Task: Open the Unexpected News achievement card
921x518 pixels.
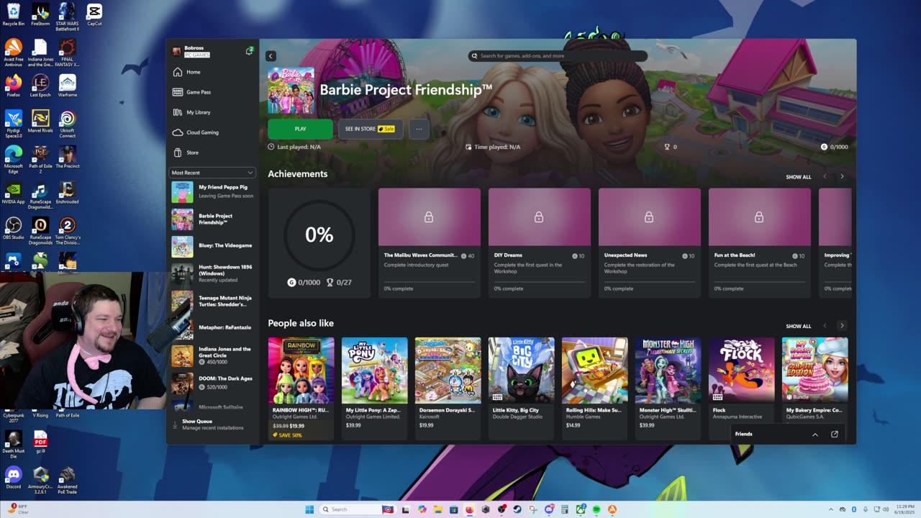Action: click(x=649, y=242)
